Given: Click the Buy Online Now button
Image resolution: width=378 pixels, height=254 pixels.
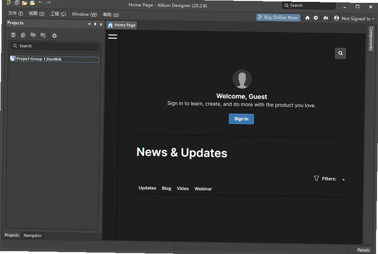Looking at the screenshot, I should click(x=278, y=17).
